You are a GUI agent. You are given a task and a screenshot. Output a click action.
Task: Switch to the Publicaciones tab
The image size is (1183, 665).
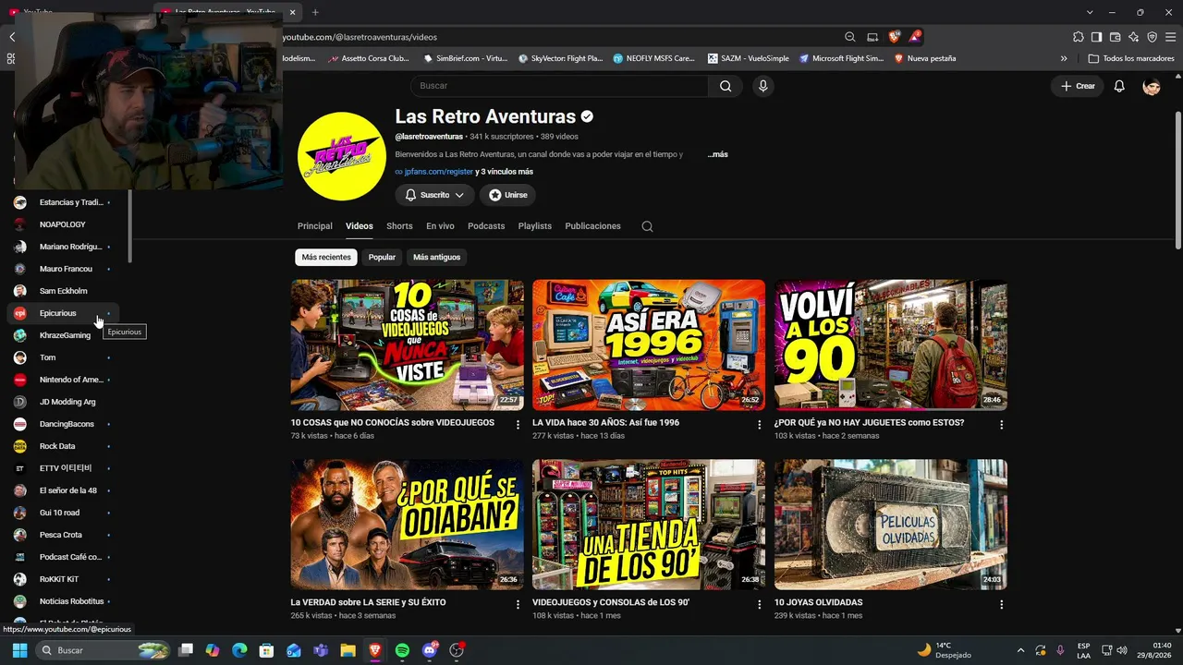pyautogui.click(x=592, y=226)
